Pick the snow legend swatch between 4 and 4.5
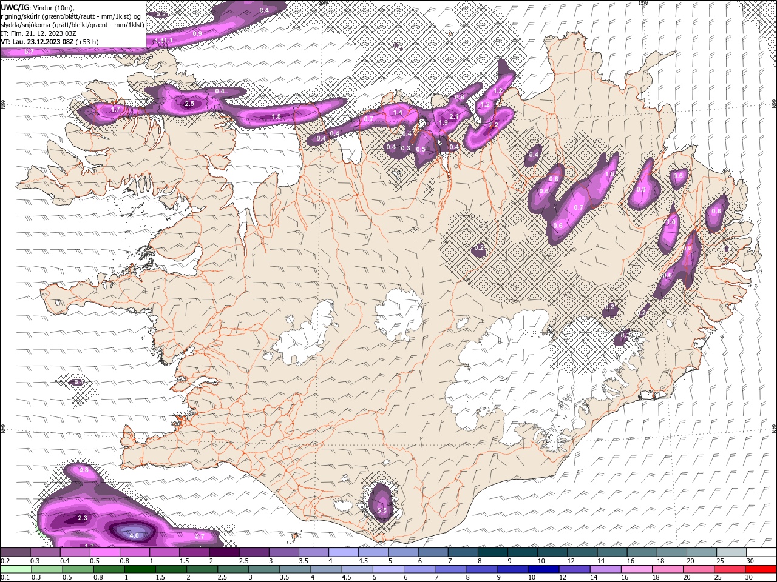 point(344,552)
